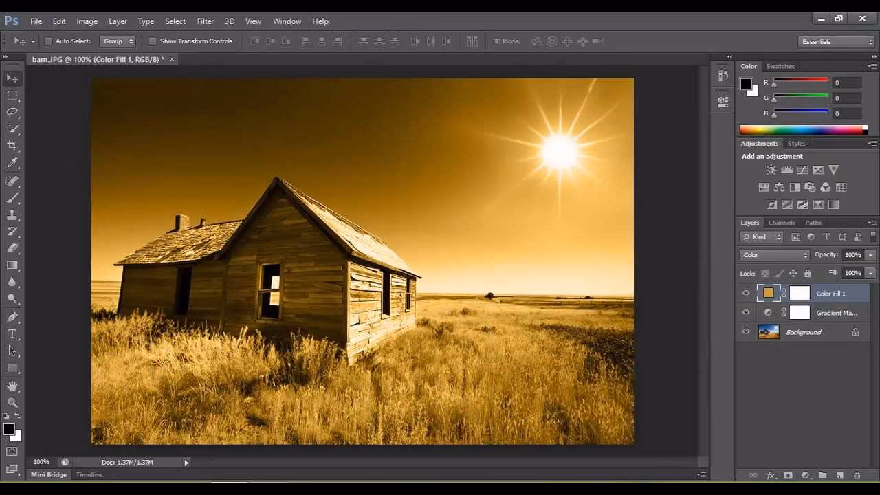880x495 pixels.
Task: Add a Curves adjustment layer
Action: coord(803,170)
